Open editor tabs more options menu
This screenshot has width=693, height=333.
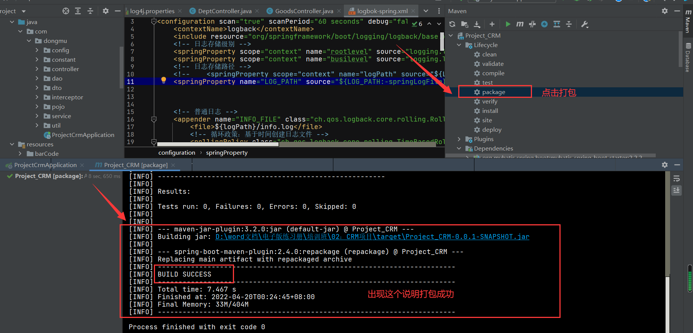pos(439,11)
